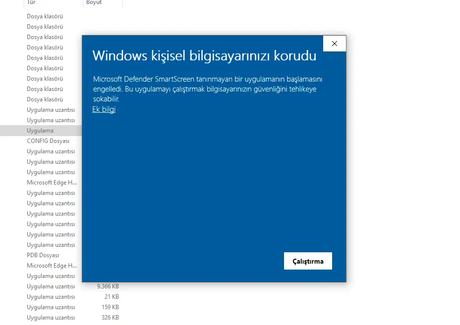Select the highlighted "Uygulama" row in Explorer
This screenshot has width=460, height=325.
(x=41, y=131)
